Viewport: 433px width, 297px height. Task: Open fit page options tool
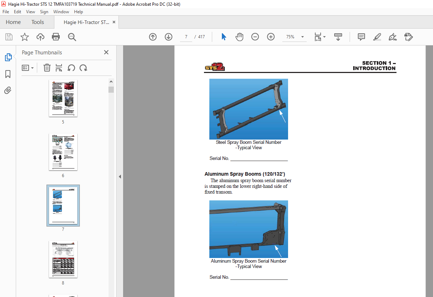pos(320,37)
